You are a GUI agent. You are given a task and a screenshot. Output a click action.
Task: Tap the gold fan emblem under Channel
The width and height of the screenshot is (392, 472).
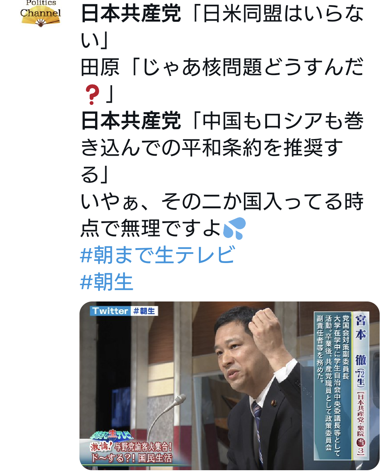coord(40,21)
